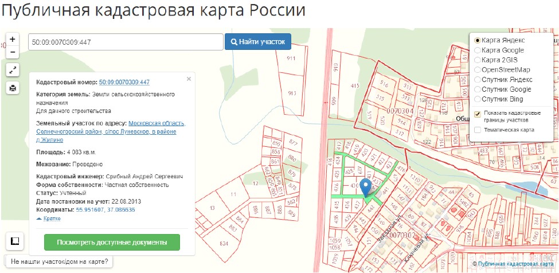Click the print map icon
This screenshot has width=559, height=273.
[x=13, y=88]
